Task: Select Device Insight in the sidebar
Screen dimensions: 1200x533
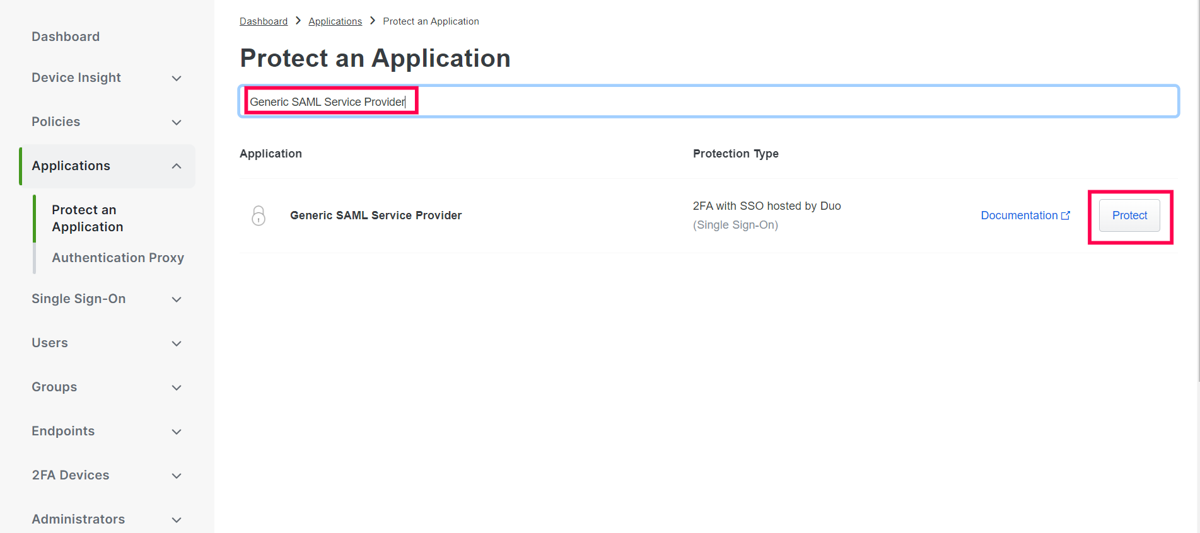Action: point(76,77)
